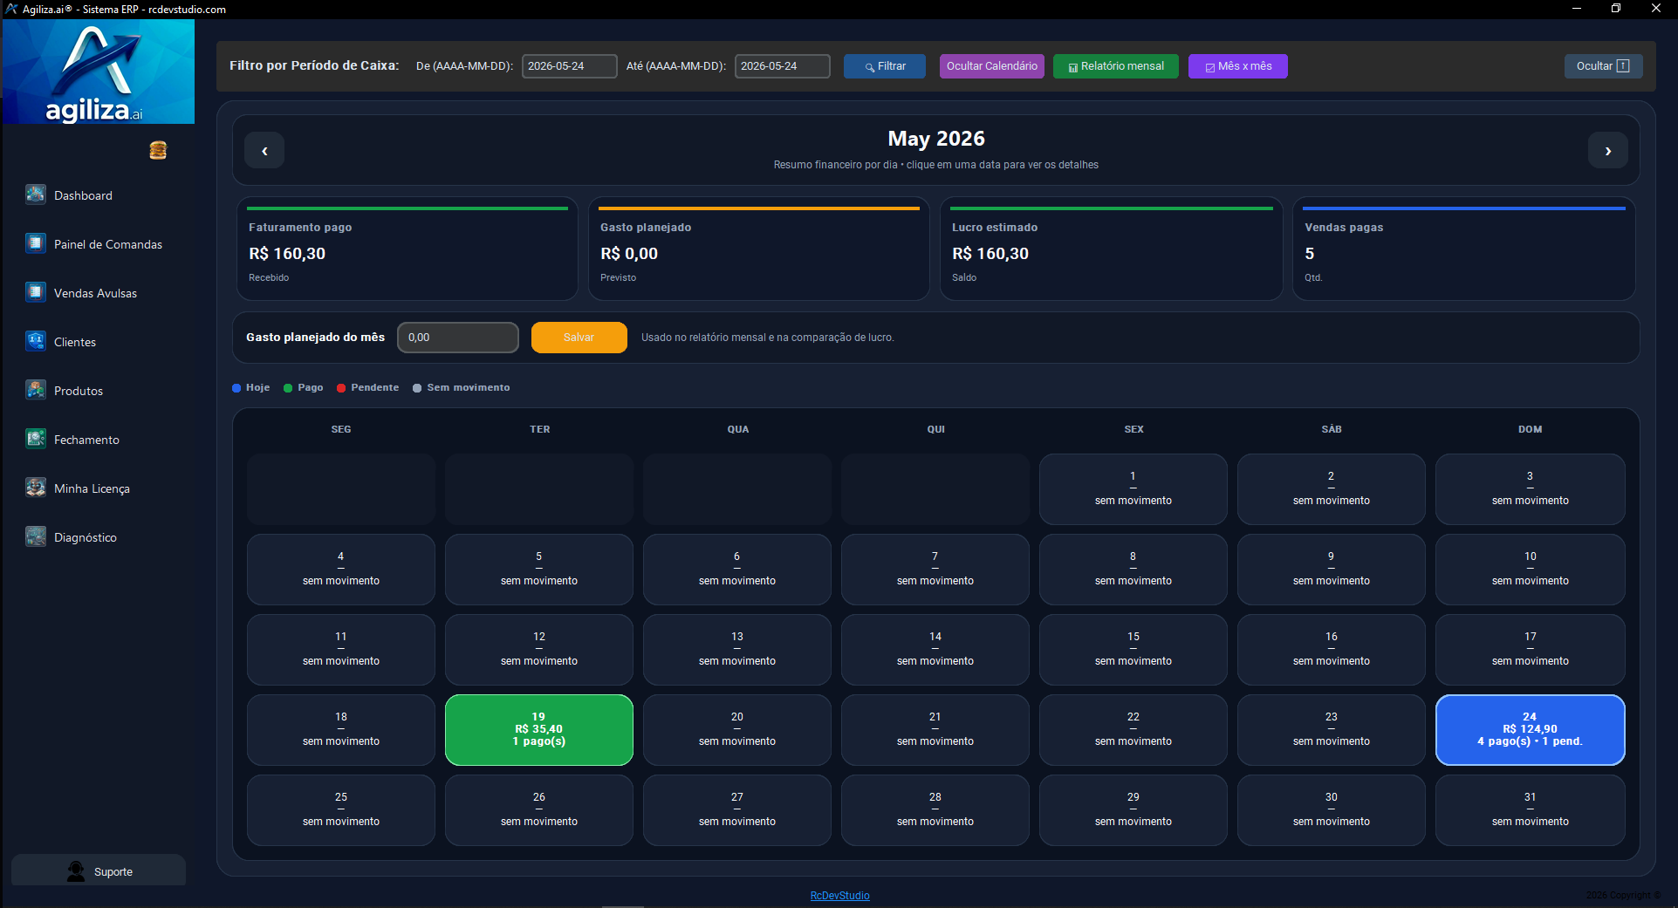Open the Produtos sidebar icon
This screenshot has height=908, width=1678.
click(x=36, y=390)
